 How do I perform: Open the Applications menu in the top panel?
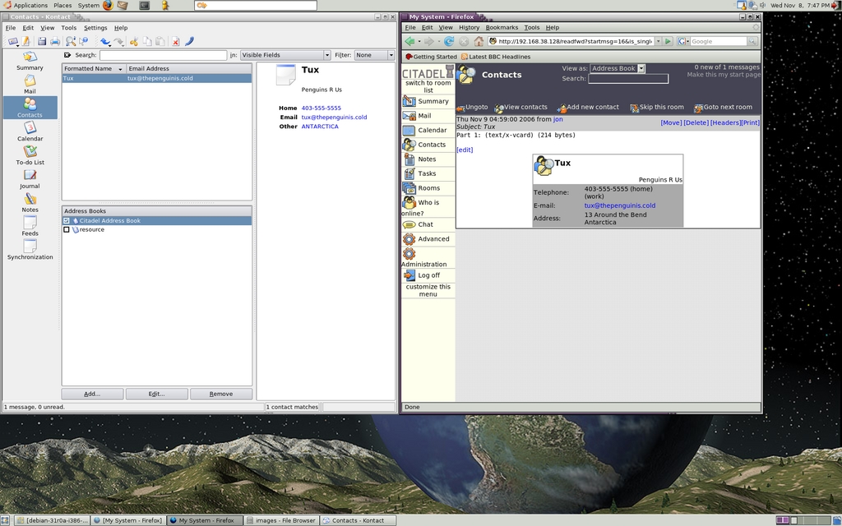point(30,5)
